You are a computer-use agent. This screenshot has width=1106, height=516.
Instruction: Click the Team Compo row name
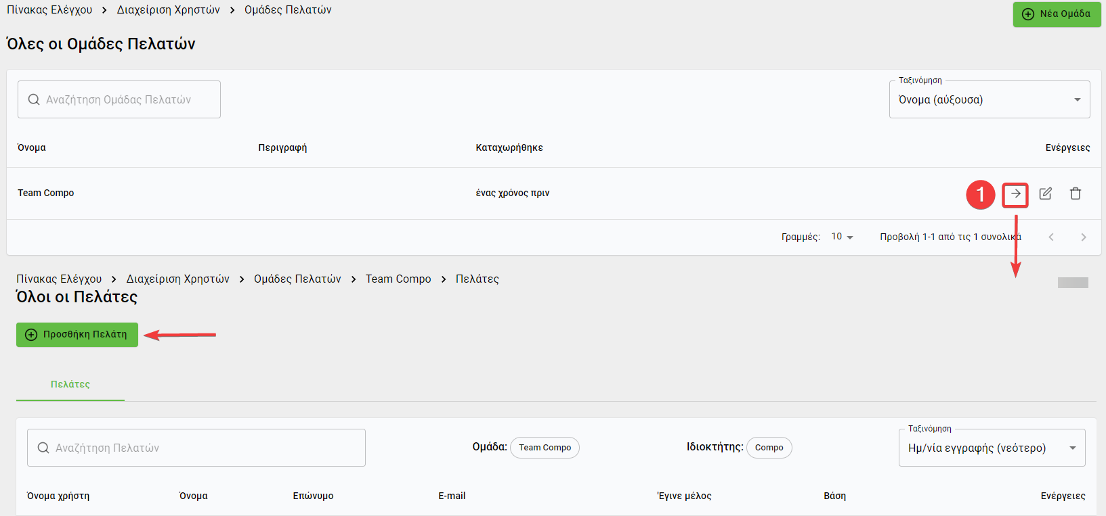pos(46,193)
